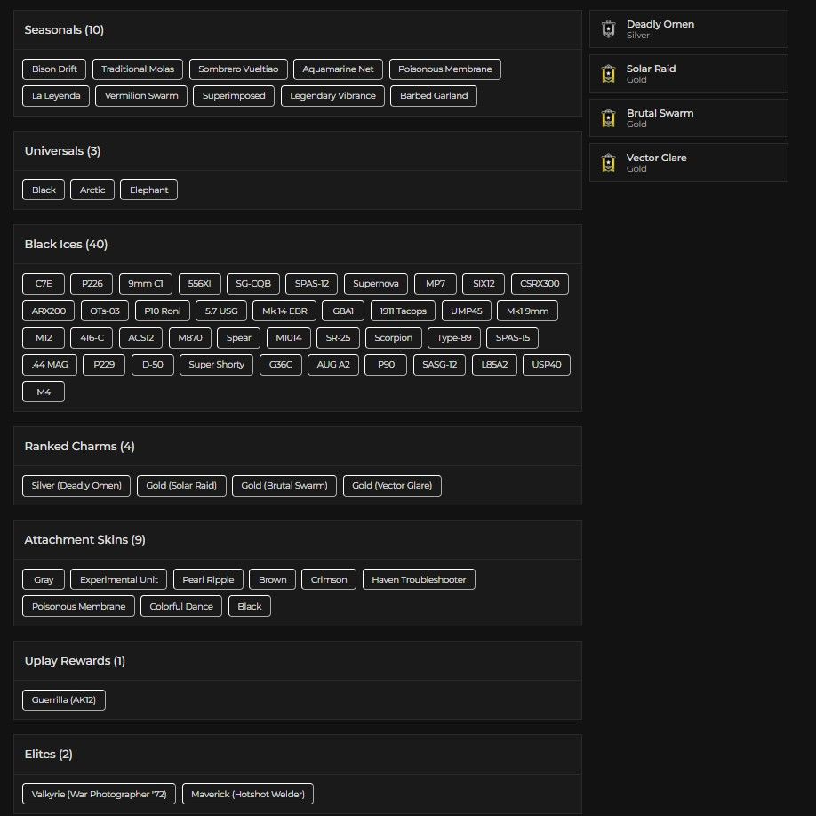816x816 pixels.
Task: Choose the Pearl Ripple attachment skin
Action: pyautogui.click(x=208, y=580)
